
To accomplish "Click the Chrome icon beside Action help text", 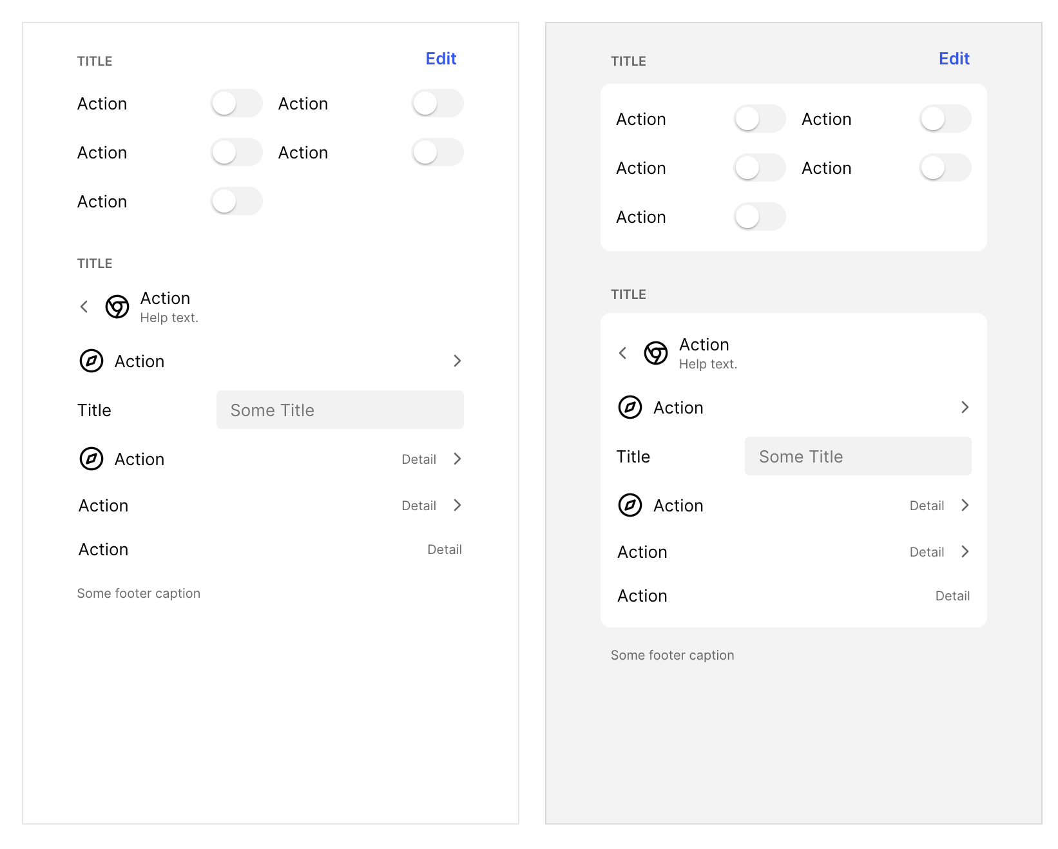I will click(x=117, y=307).
